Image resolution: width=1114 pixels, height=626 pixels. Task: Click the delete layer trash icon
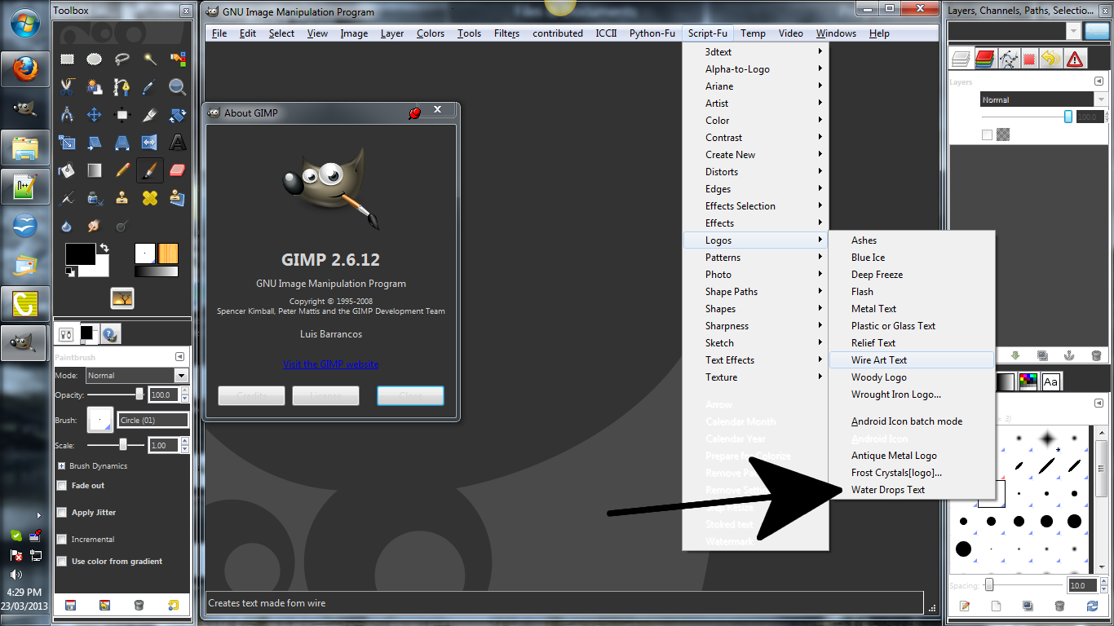coord(1096,355)
